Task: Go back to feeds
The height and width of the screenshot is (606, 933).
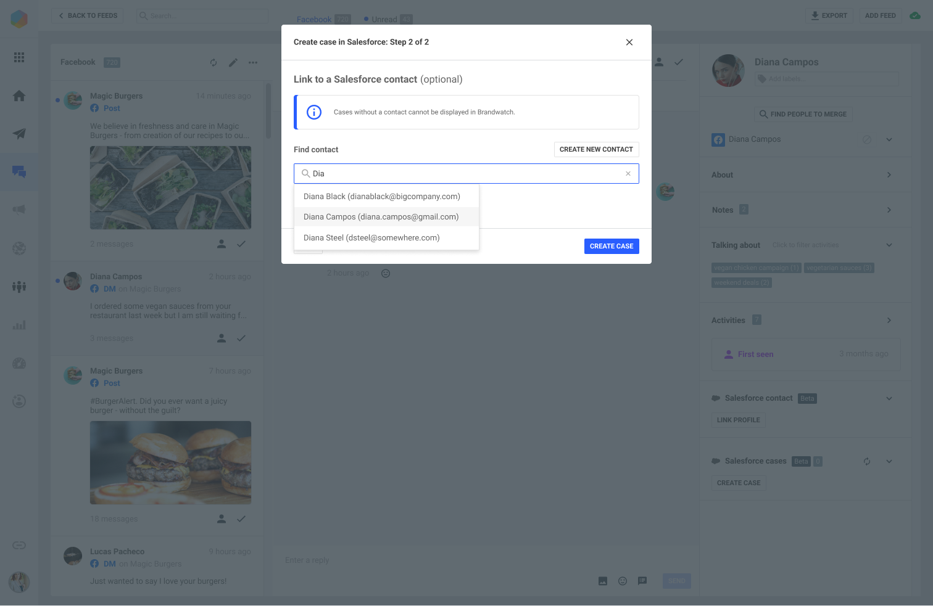Action: tap(88, 16)
